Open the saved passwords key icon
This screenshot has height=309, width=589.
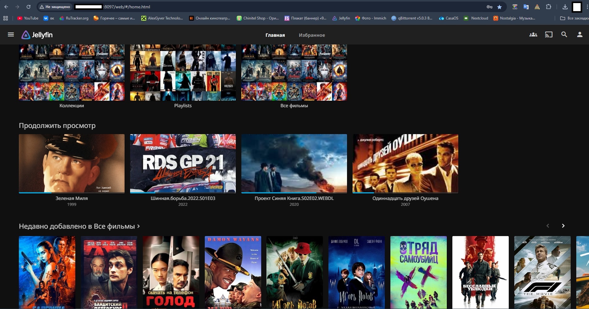pos(490,7)
